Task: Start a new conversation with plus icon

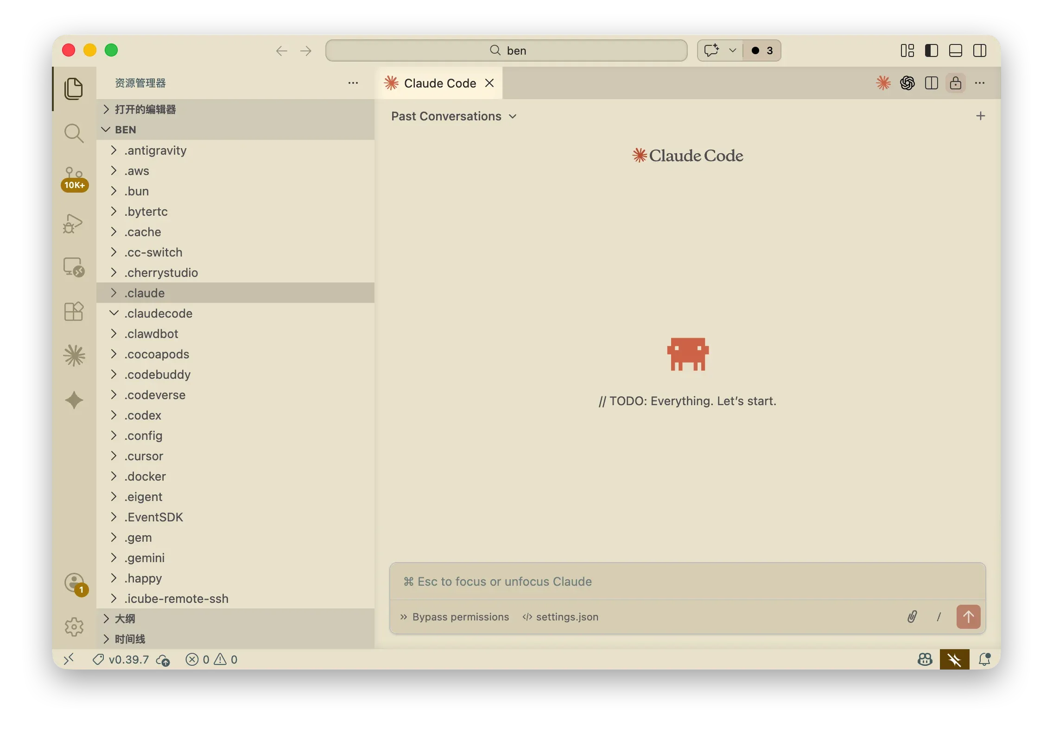Action: coord(980,116)
